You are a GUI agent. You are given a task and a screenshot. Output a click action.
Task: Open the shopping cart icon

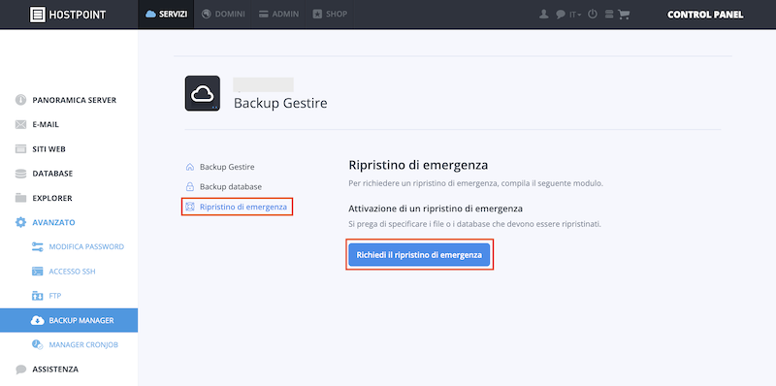[624, 15]
